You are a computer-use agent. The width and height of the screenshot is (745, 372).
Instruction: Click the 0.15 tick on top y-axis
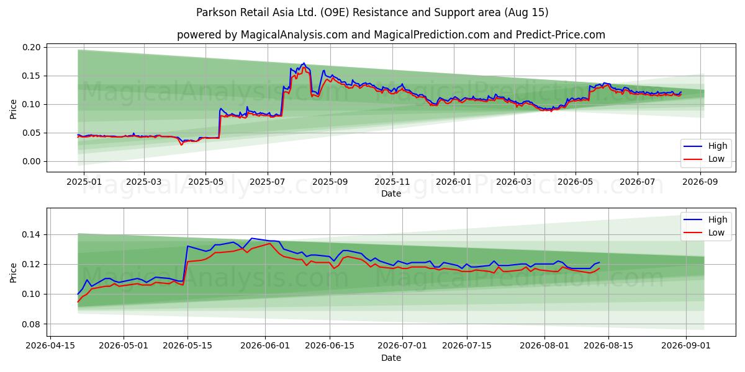pos(31,76)
